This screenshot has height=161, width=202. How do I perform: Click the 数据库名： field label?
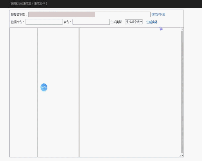(18, 22)
